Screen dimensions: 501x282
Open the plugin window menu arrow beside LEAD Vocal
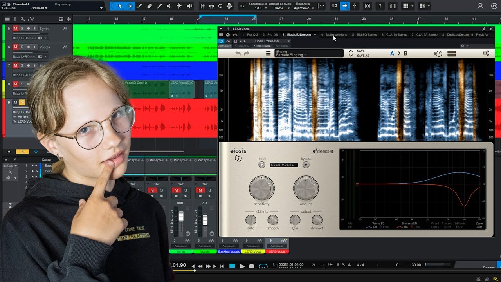click(x=221, y=29)
